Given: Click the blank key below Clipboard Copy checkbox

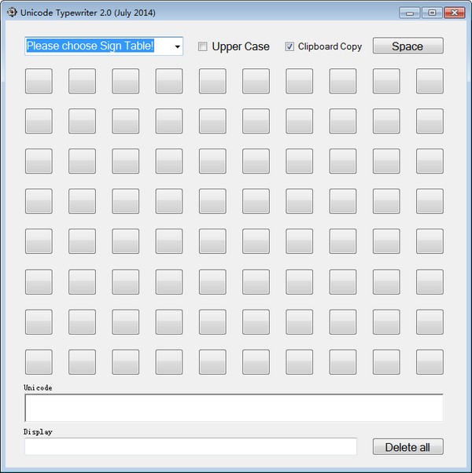Looking at the screenshot, I should click(x=299, y=81).
